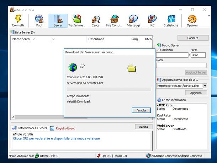
Task: Click the Nuovo Server icon
Action: pyautogui.click(x=159, y=45)
